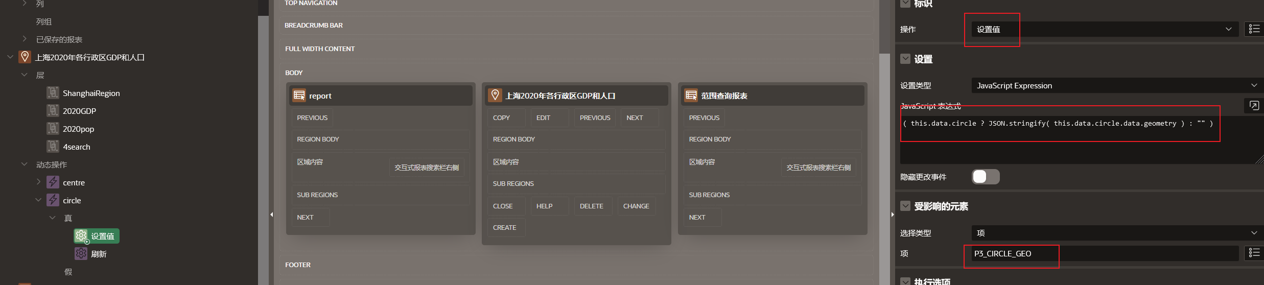Select the 列组 tree item
The image size is (1264, 285).
44,21
